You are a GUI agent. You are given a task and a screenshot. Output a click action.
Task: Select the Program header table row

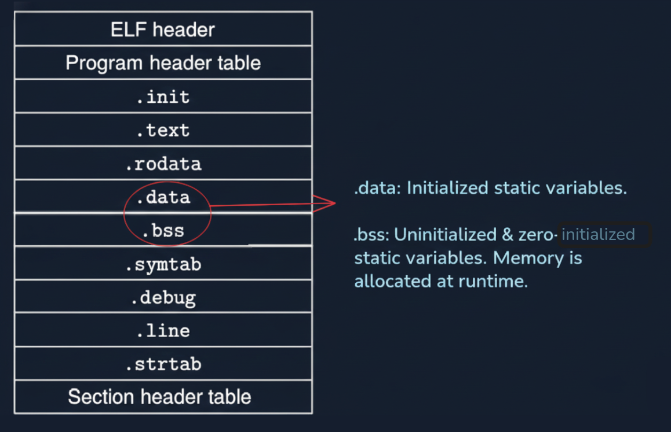[163, 63]
